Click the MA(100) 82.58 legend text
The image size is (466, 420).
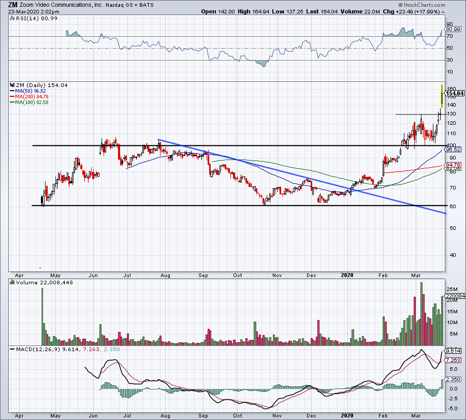(32, 102)
